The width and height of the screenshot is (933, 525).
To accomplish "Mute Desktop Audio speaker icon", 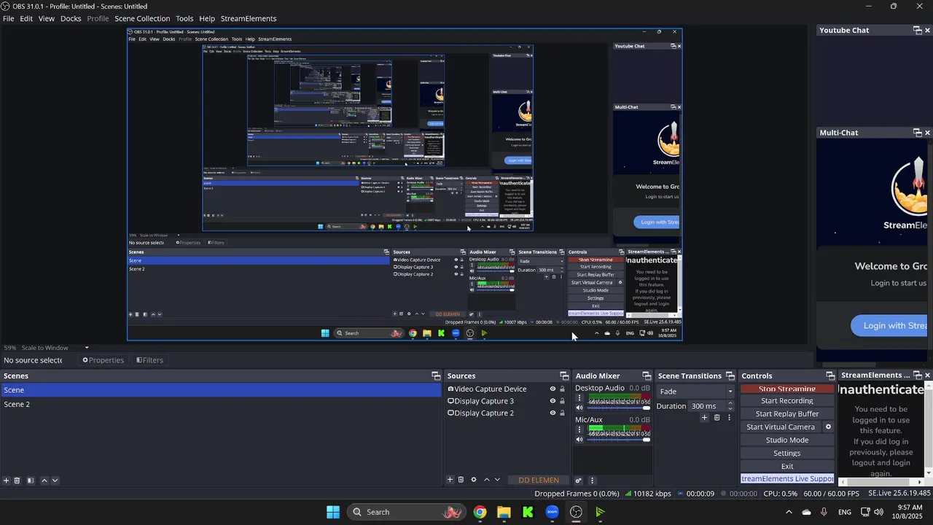I will [579, 408].
